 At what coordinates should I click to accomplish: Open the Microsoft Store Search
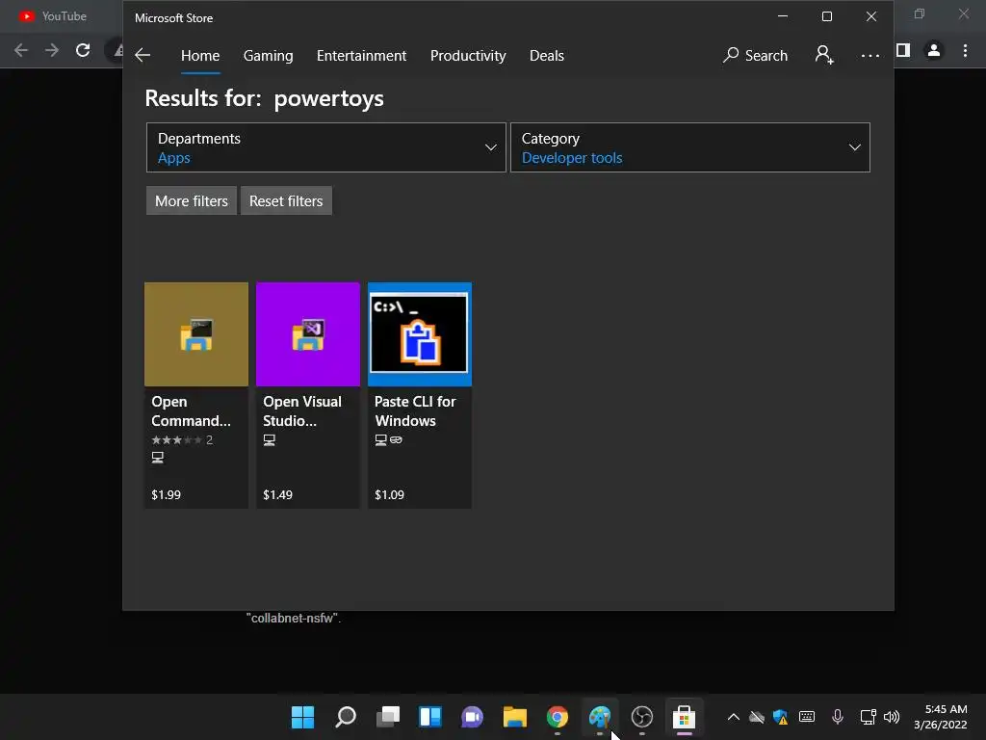point(755,55)
